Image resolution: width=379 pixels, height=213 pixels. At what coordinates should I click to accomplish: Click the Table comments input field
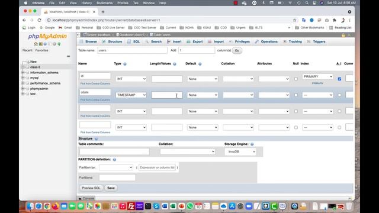tap(114, 151)
